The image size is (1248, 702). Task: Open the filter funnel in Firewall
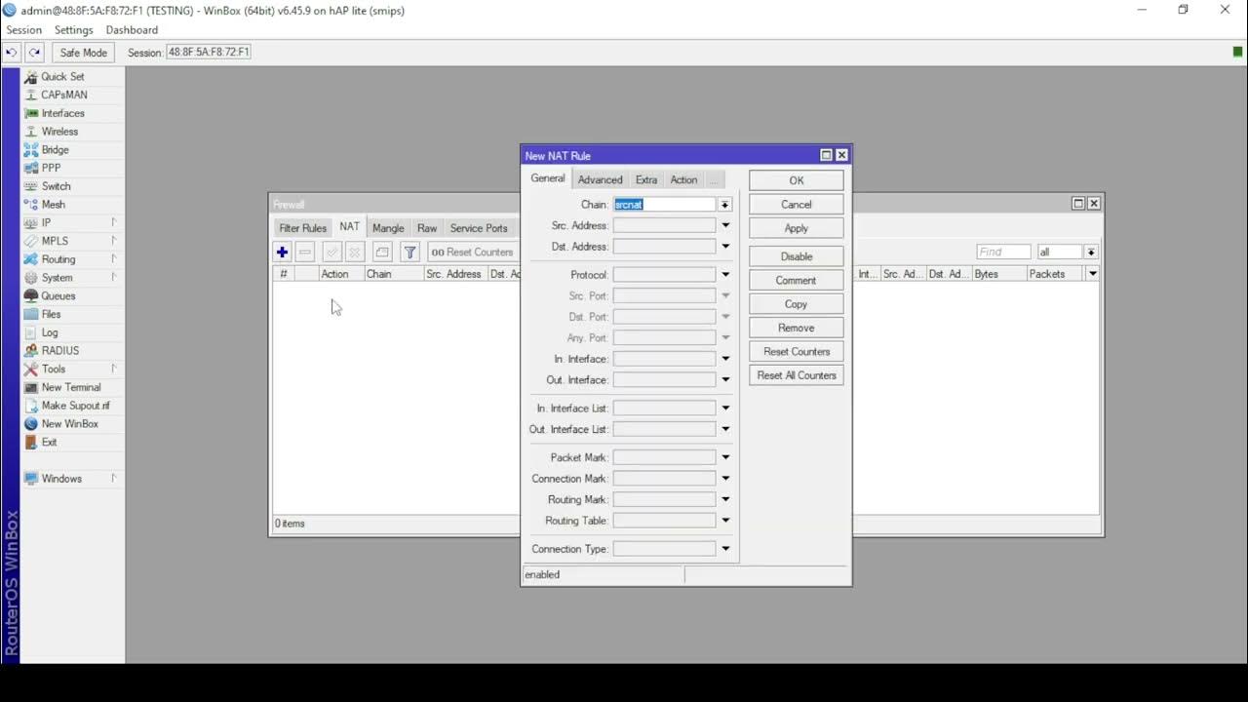410,252
